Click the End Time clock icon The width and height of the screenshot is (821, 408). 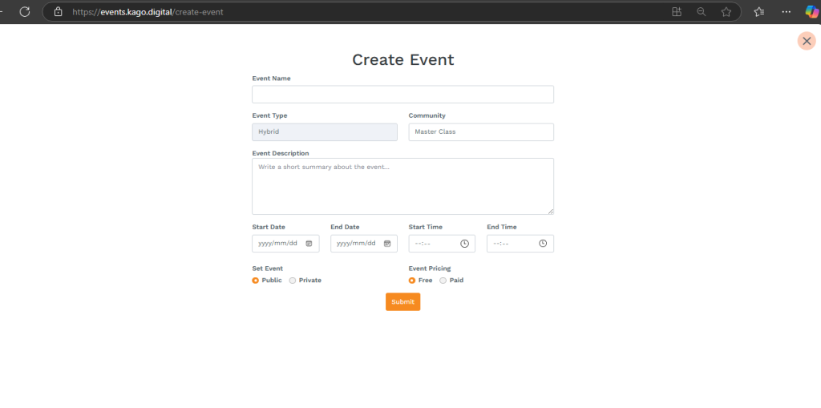coord(543,244)
